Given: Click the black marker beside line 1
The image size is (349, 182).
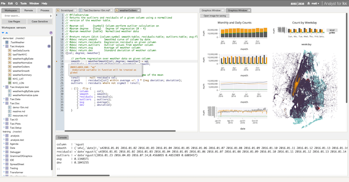Looking at the screenshot, I should pos(57,15).
